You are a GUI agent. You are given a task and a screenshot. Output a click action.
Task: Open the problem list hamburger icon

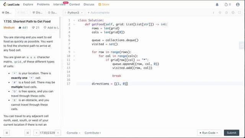(7, 133)
